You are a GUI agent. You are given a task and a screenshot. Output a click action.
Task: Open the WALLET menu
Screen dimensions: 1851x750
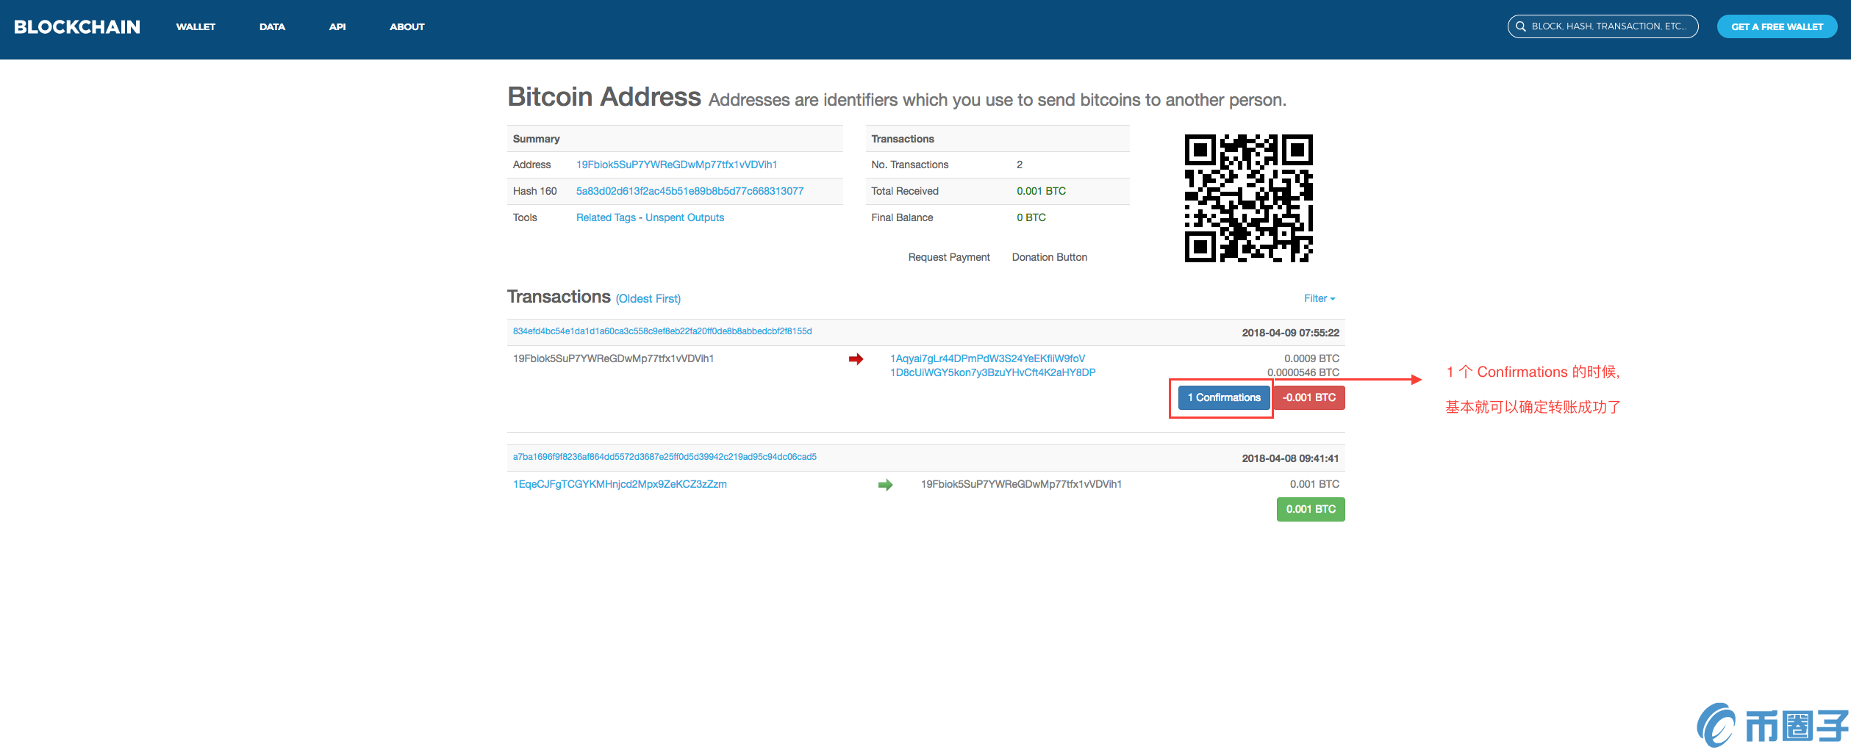point(196,27)
